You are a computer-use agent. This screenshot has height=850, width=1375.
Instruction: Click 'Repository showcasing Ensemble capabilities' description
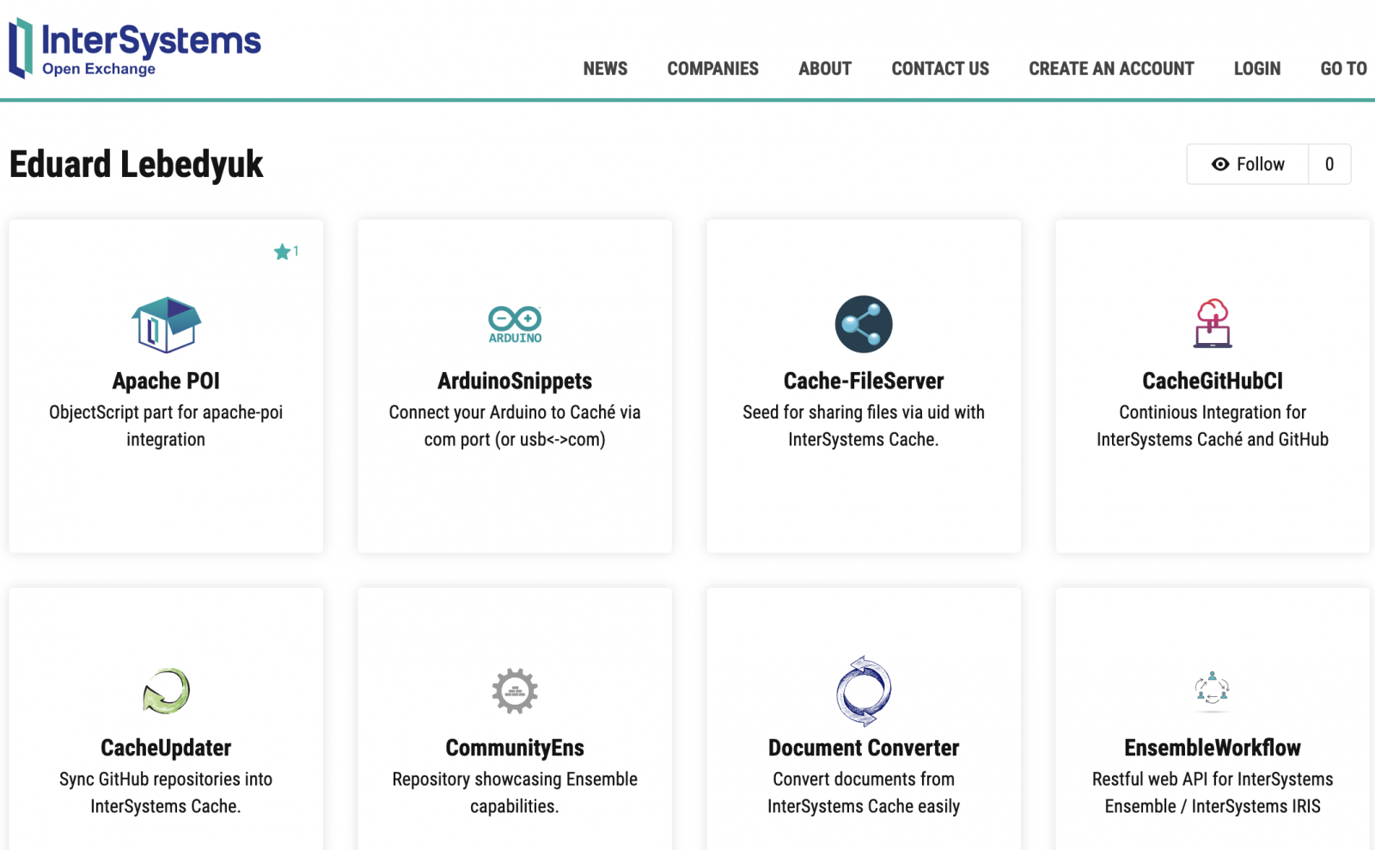point(515,792)
